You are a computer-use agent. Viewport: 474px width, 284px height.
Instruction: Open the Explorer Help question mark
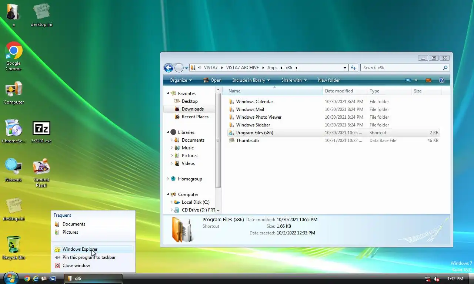441,80
